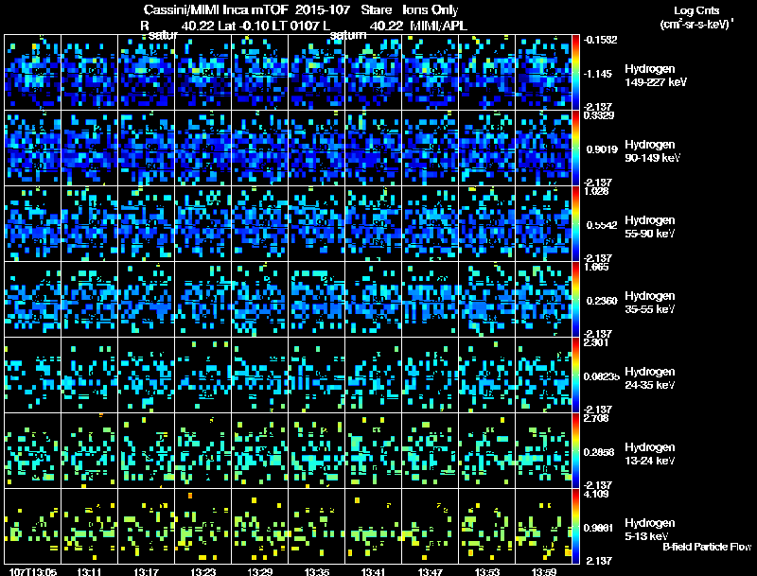Select the color bar beside 5-13 keV row
The width and height of the screenshot is (757, 576).
(x=575, y=527)
